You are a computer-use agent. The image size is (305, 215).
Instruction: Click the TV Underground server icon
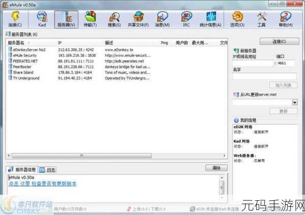click(x=10, y=78)
